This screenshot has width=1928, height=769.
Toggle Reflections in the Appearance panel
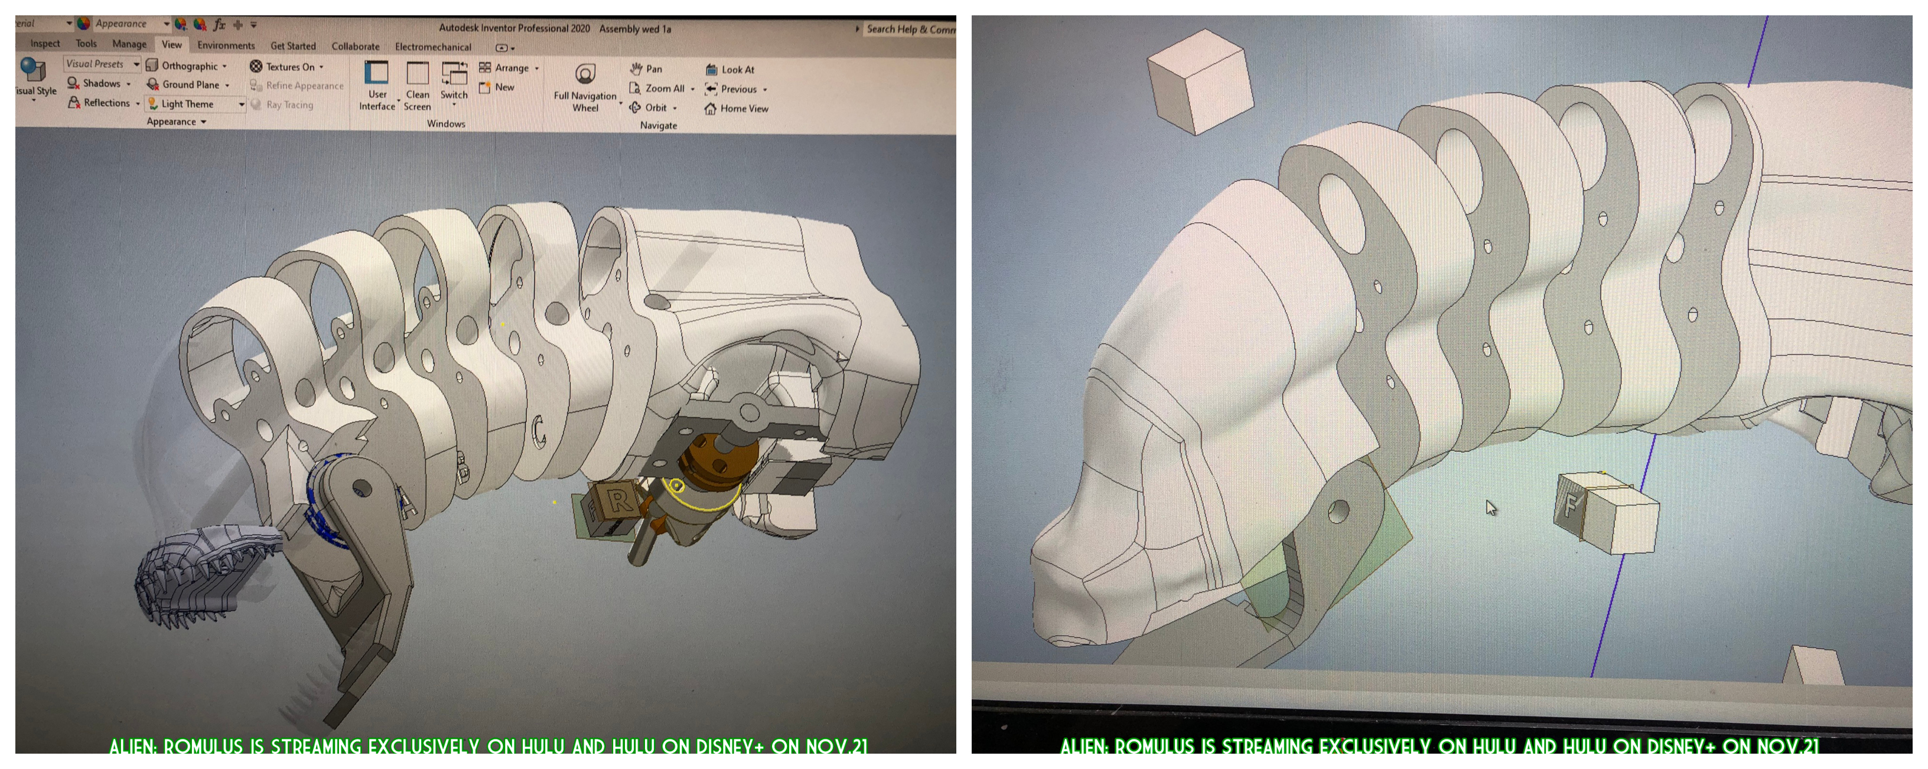pyautogui.click(x=103, y=103)
